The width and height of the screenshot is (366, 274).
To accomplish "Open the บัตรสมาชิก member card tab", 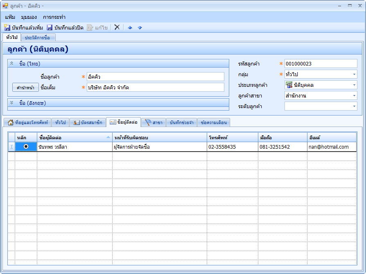I will tap(87, 122).
